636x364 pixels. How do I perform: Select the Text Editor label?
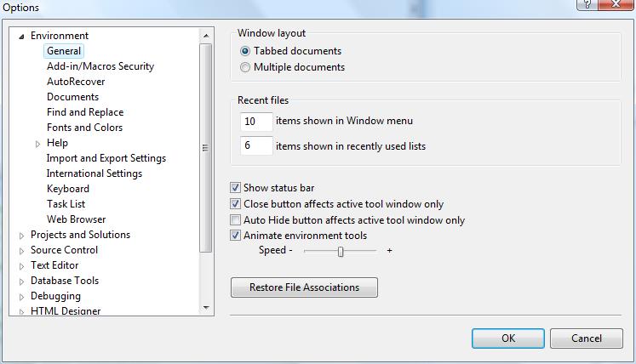(54, 265)
